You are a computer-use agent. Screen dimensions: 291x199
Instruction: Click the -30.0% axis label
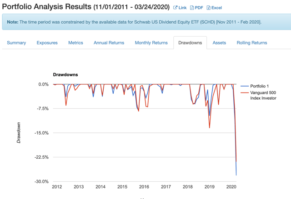pyautogui.click(x=41, y=182)
